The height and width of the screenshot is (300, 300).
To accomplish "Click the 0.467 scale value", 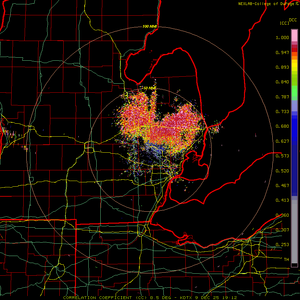I will click(282, 186).
